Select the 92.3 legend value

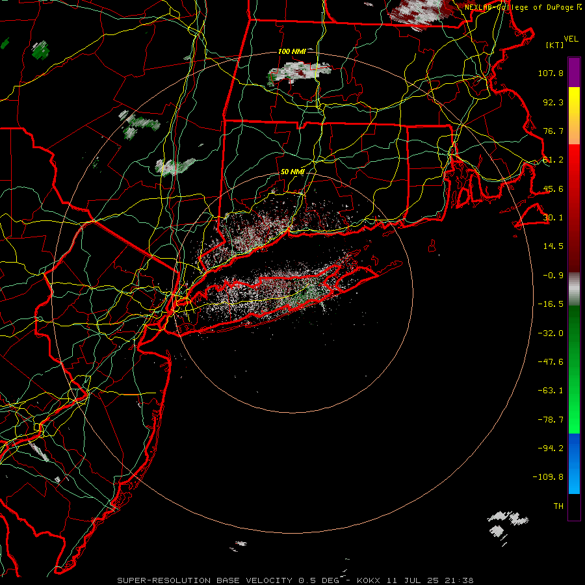(x=553, y=102)
